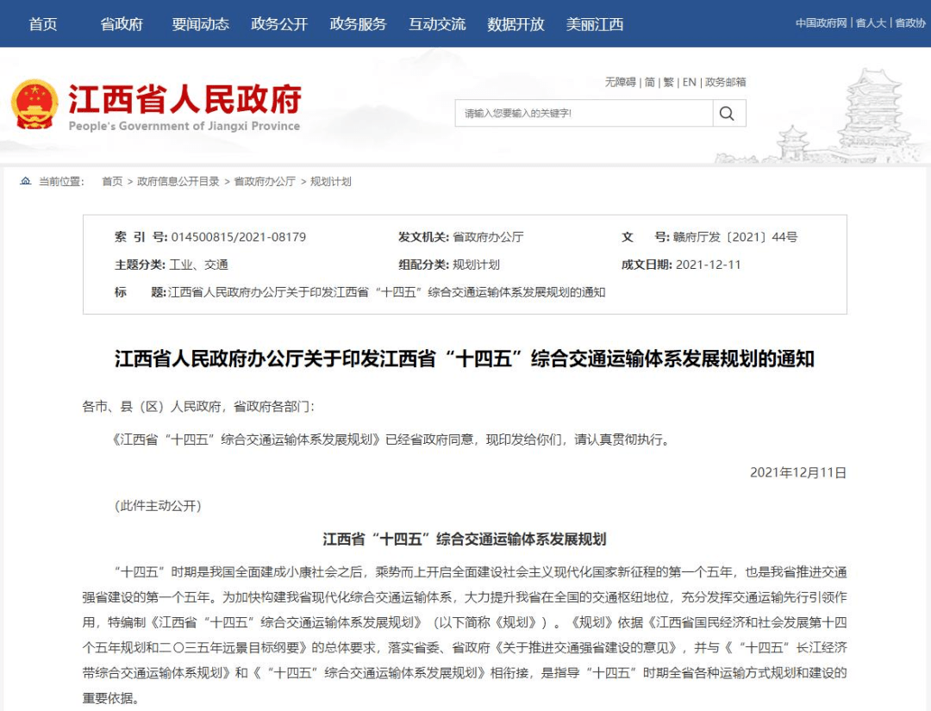This screenshot has height=711, width=931.
Task: Select 数据开放 in the top navigation
Action: 516,25
